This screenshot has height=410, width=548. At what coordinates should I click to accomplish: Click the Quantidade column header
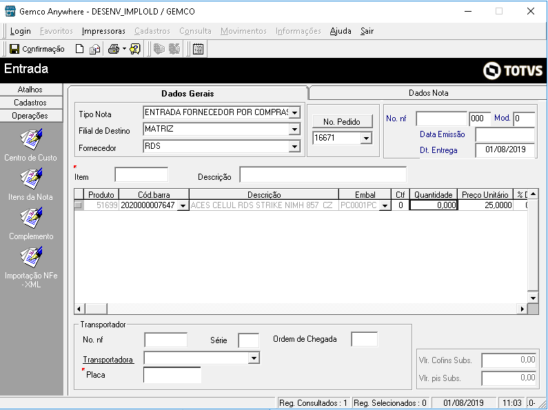click(x=434, y=194)
